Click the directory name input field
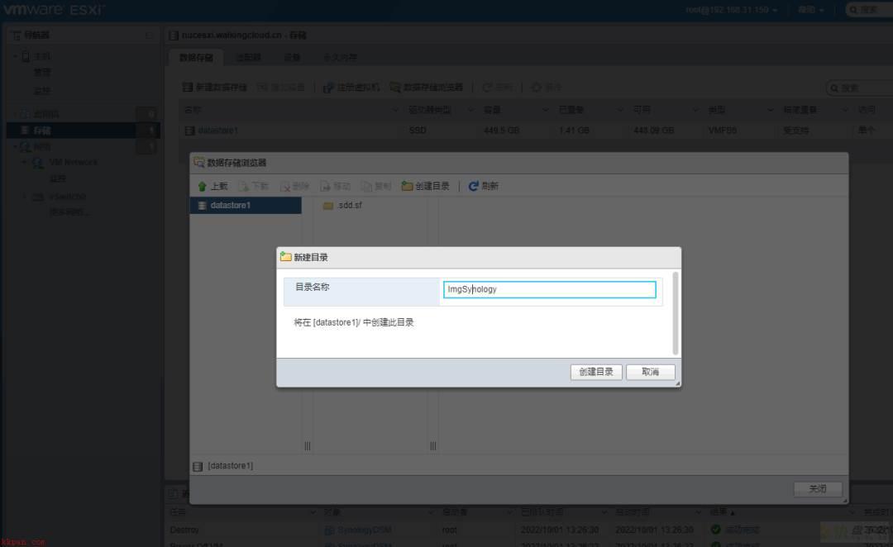This screenshot has width=893, height=547. 550,289
